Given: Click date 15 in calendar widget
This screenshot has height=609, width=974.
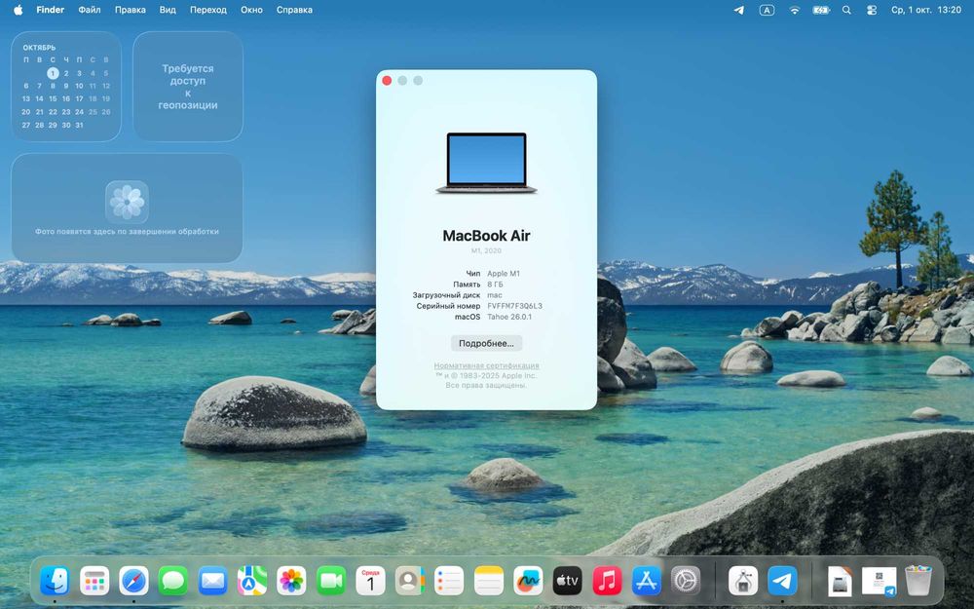Looking at the screenshot, I should point(53,98).
